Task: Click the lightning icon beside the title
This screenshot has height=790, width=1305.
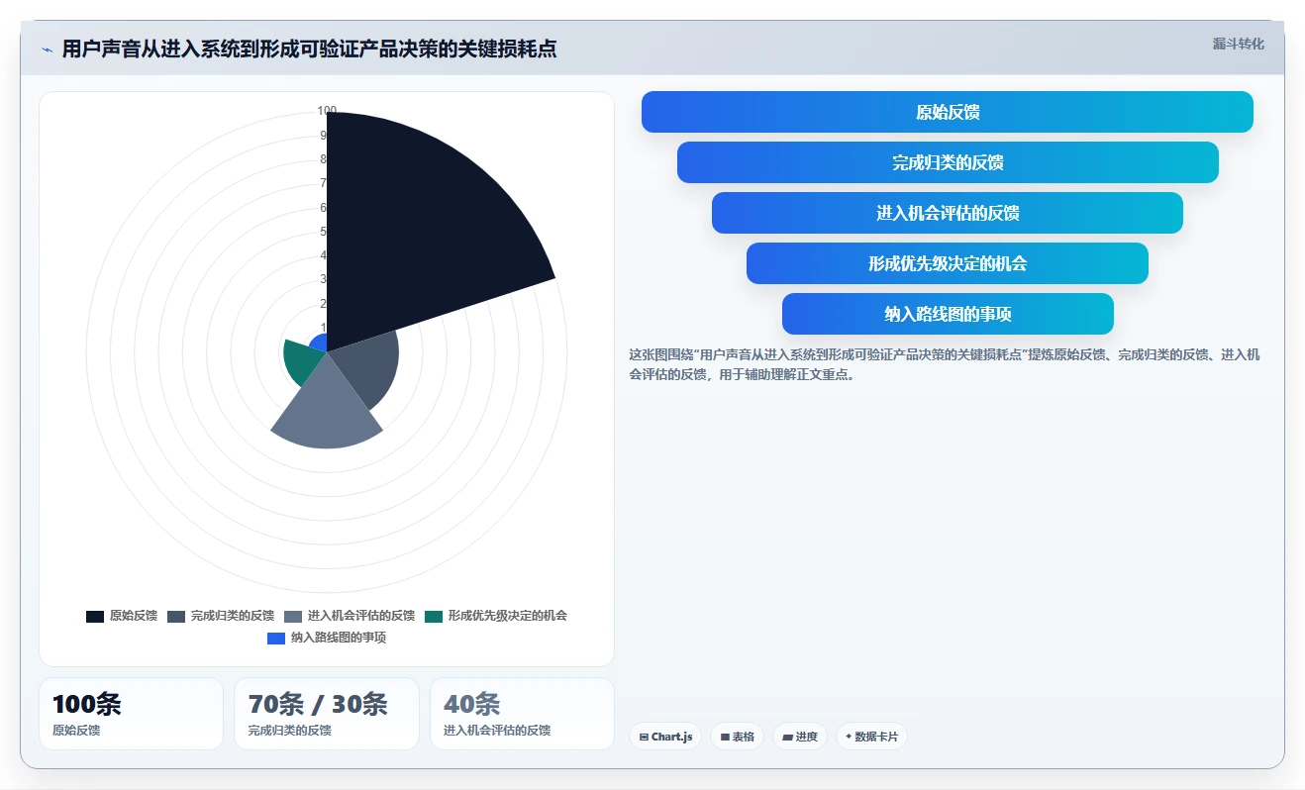Action: pyautogui.click(x=47, y=49)
